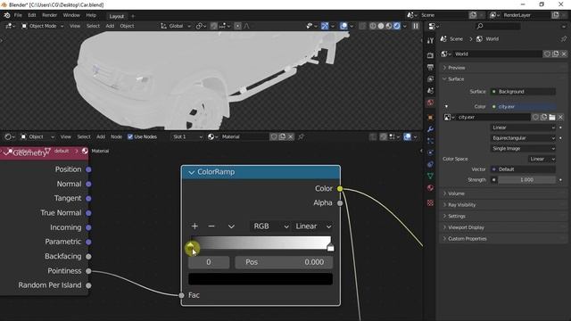Open the Object properties tab
The width and height of the screenshot is (571, 321).
430,118
